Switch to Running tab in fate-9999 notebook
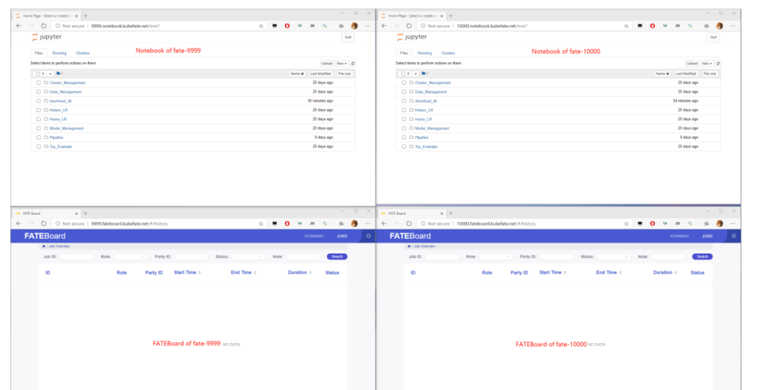758x390 pixels. [x=59, y=53]
